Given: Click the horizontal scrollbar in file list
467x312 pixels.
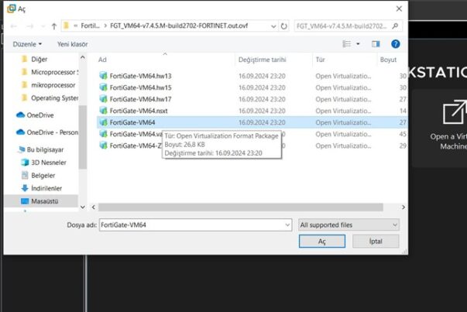Looking at the screenshot, I should coord(232,207).
